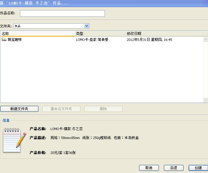Click the 重命名文件夹 button
208x173 pixels.
pyautogui.click(x=61, y=109)
